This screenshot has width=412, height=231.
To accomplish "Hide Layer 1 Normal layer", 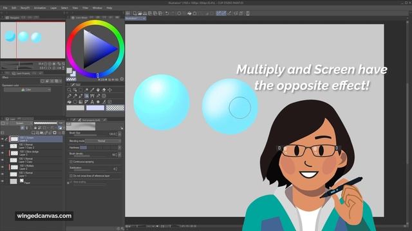I will pos(3,174).
